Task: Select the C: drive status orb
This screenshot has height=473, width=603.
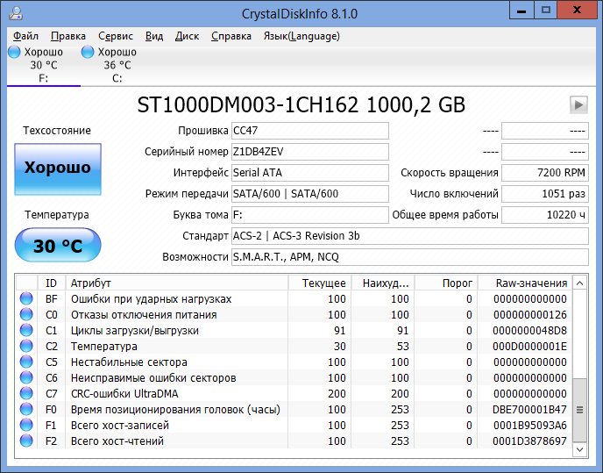Action: 88,53
